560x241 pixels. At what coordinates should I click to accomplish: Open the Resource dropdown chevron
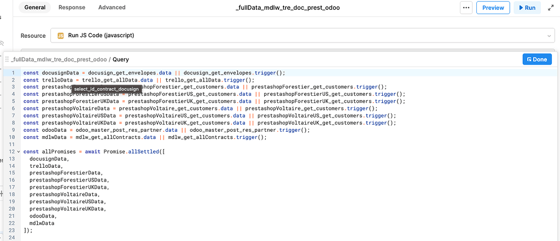549,36
